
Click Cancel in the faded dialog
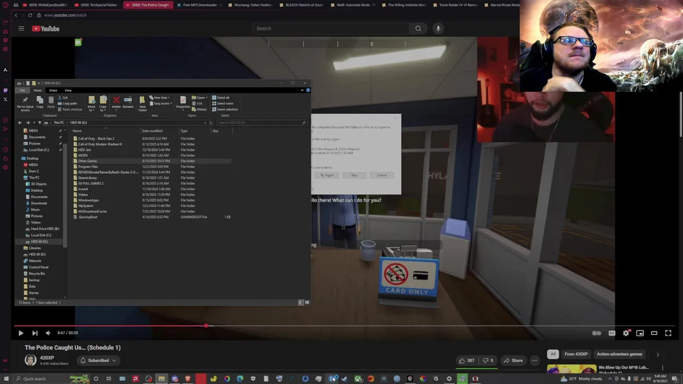coord(382,175)
